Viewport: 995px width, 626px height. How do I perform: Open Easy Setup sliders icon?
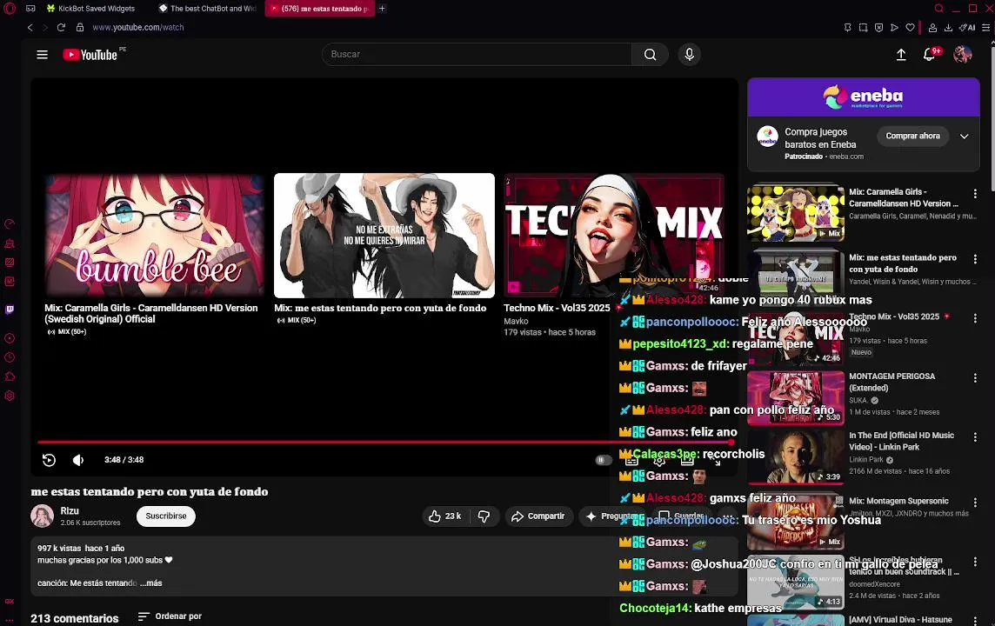pos(985,27)
